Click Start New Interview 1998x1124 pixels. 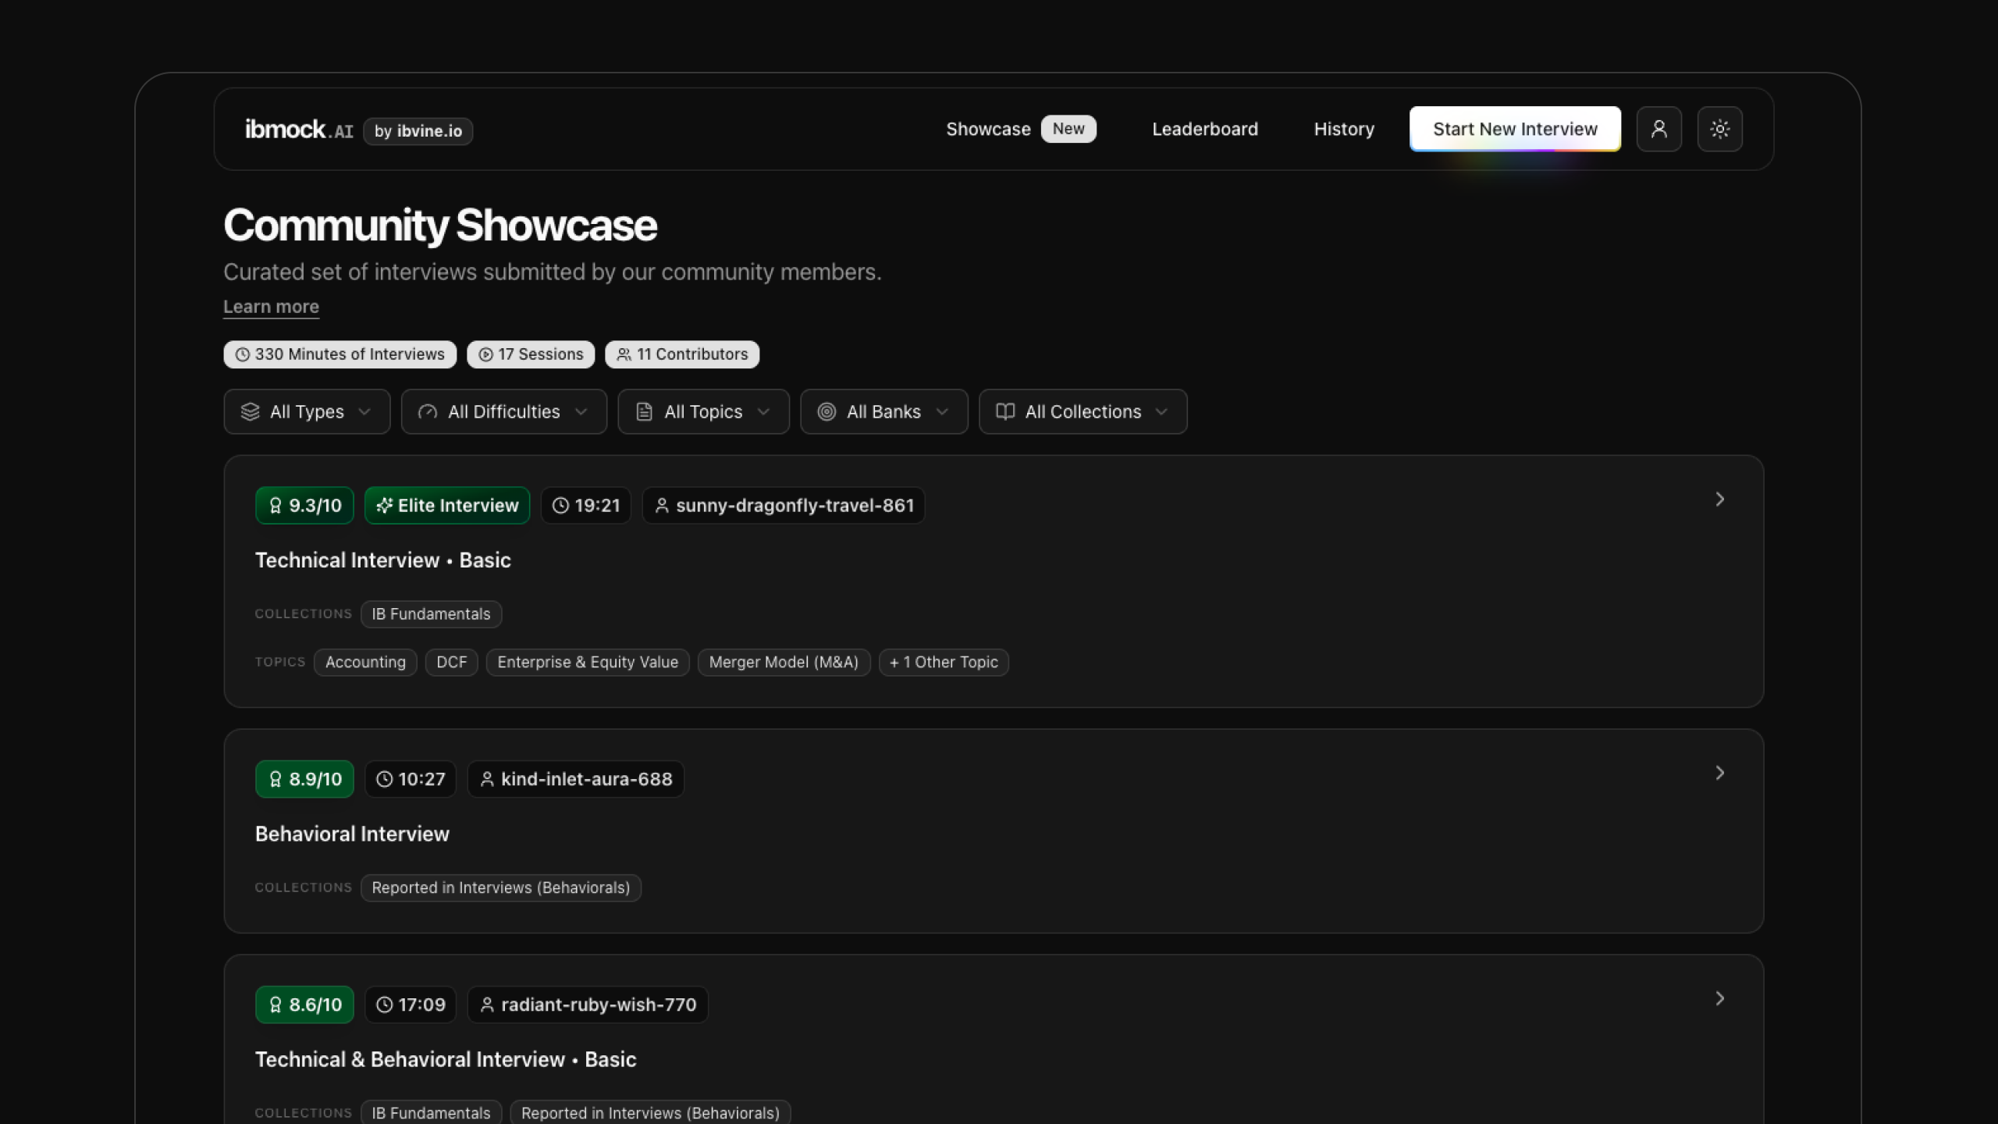pyautogui.click(x=1514, y=129)
